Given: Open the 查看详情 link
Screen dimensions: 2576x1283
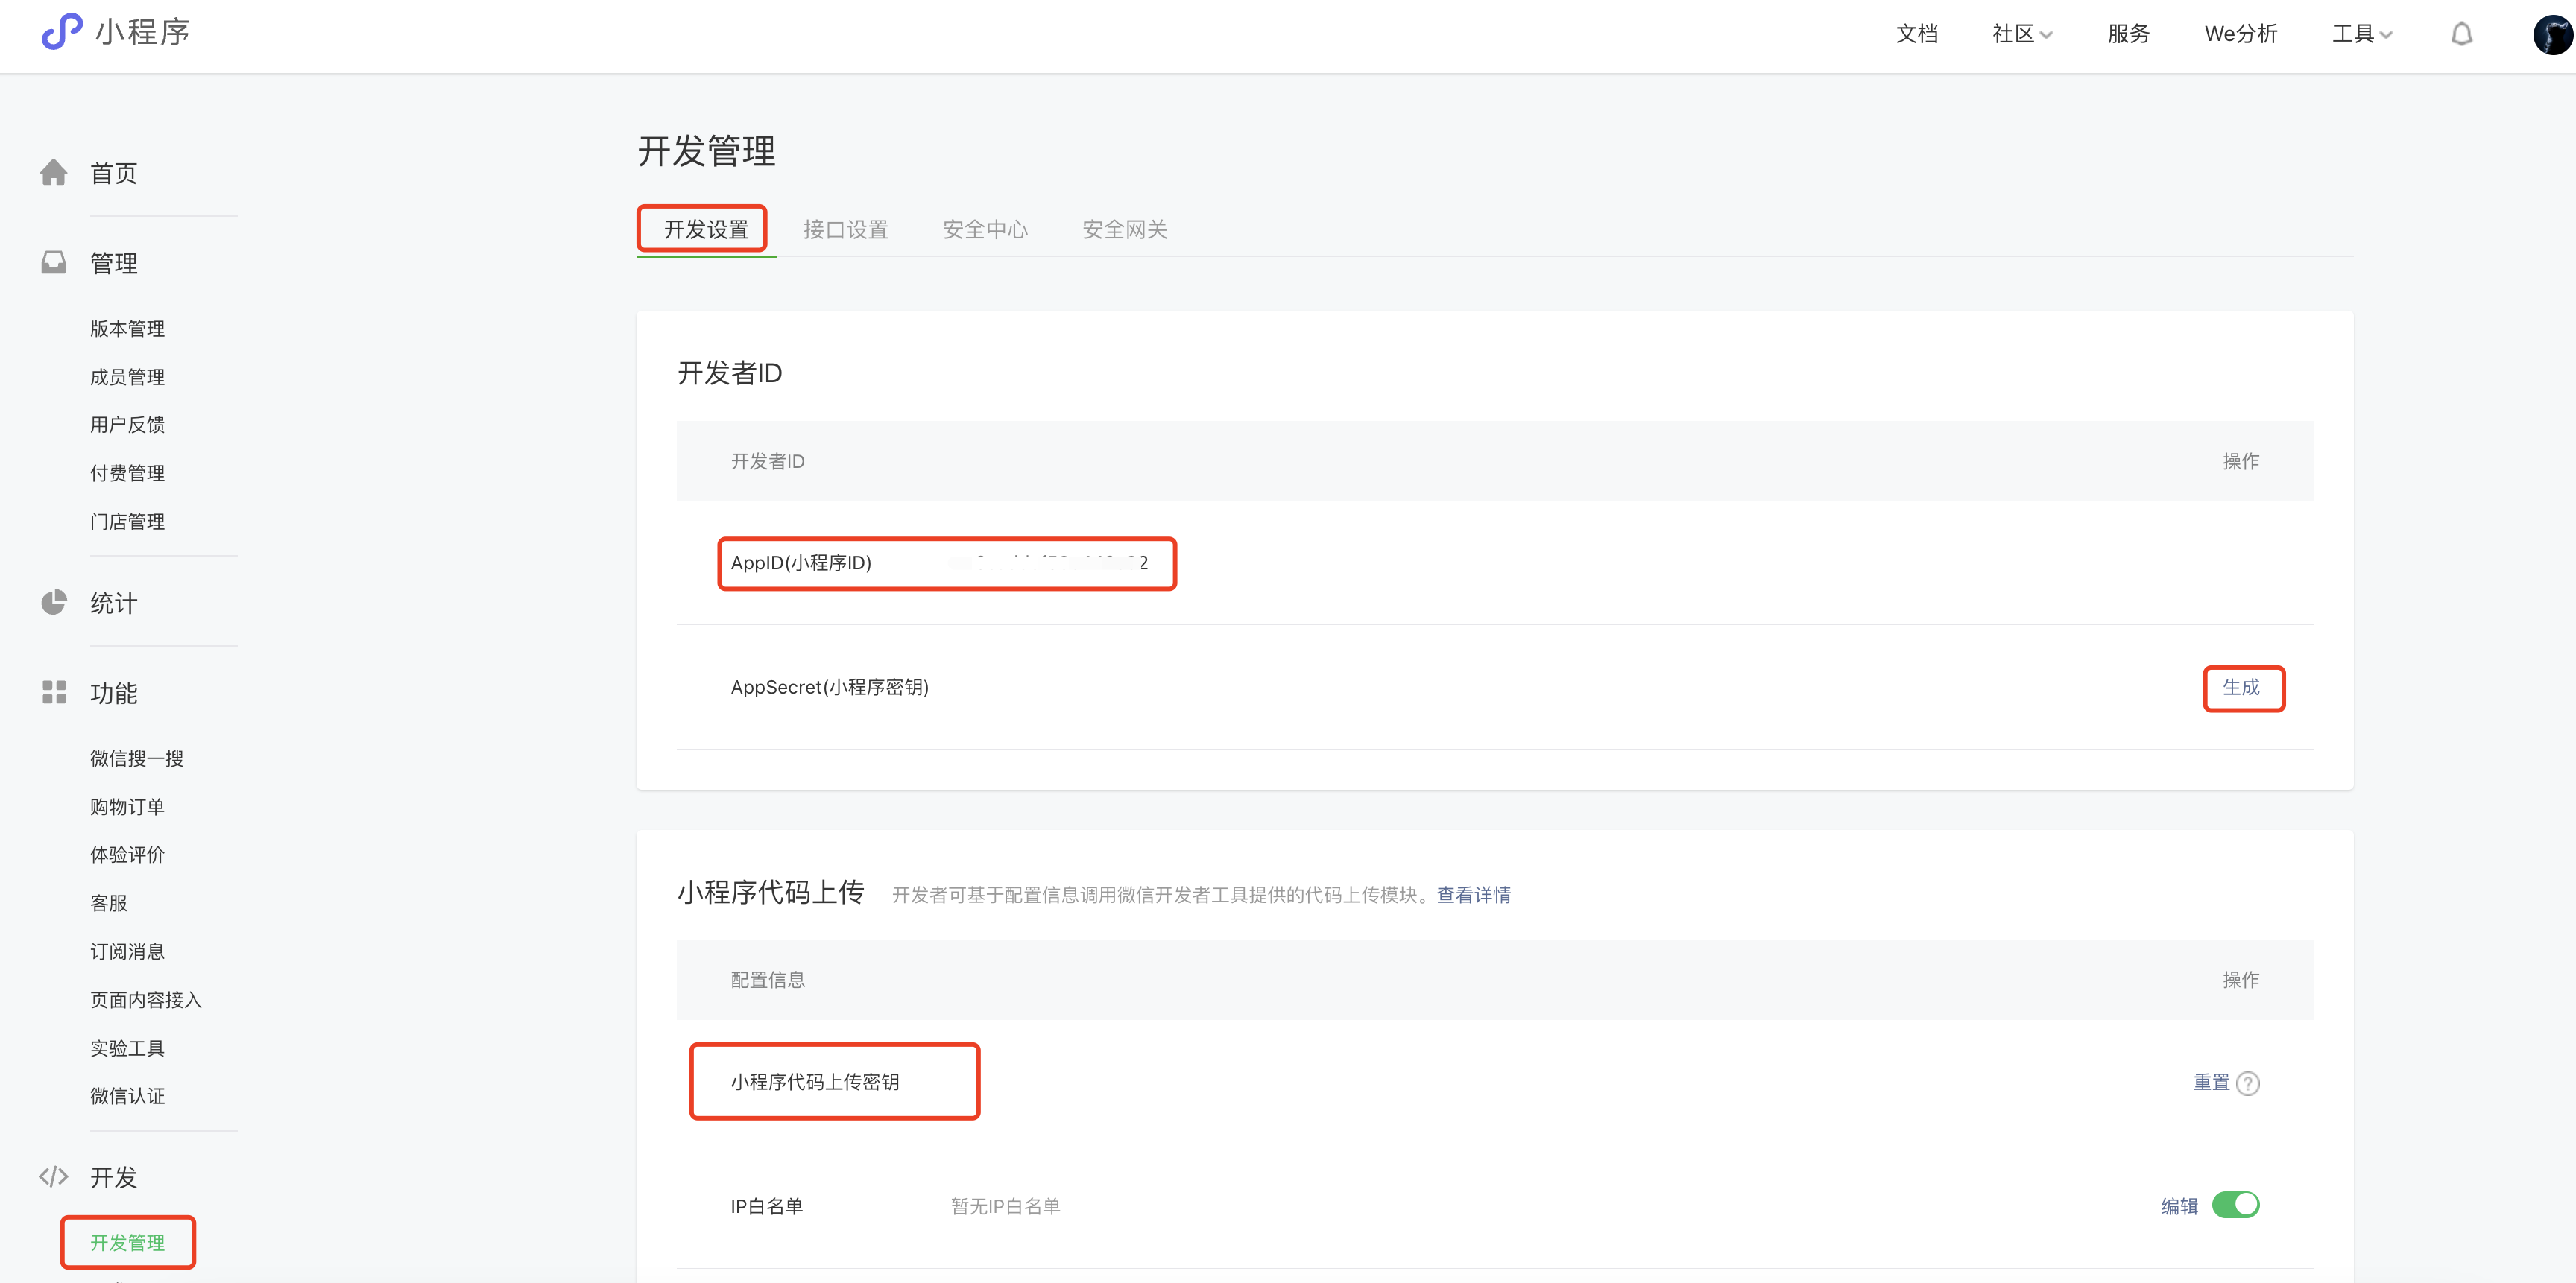Looking at the screenshot, I should (x=1474, y=896).
